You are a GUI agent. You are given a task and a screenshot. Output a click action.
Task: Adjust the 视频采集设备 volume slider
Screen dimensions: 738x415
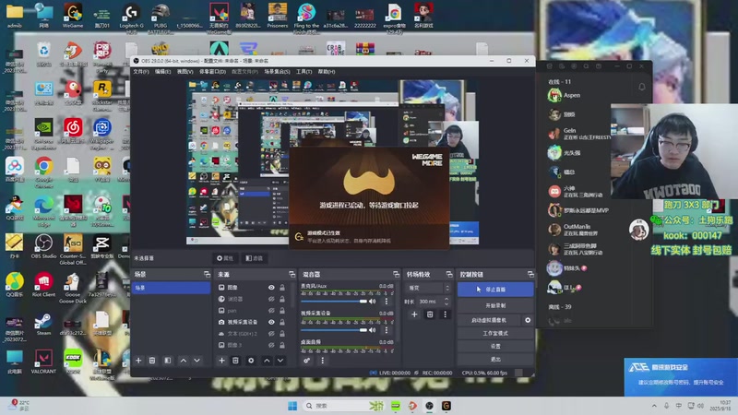coord(334,330)
